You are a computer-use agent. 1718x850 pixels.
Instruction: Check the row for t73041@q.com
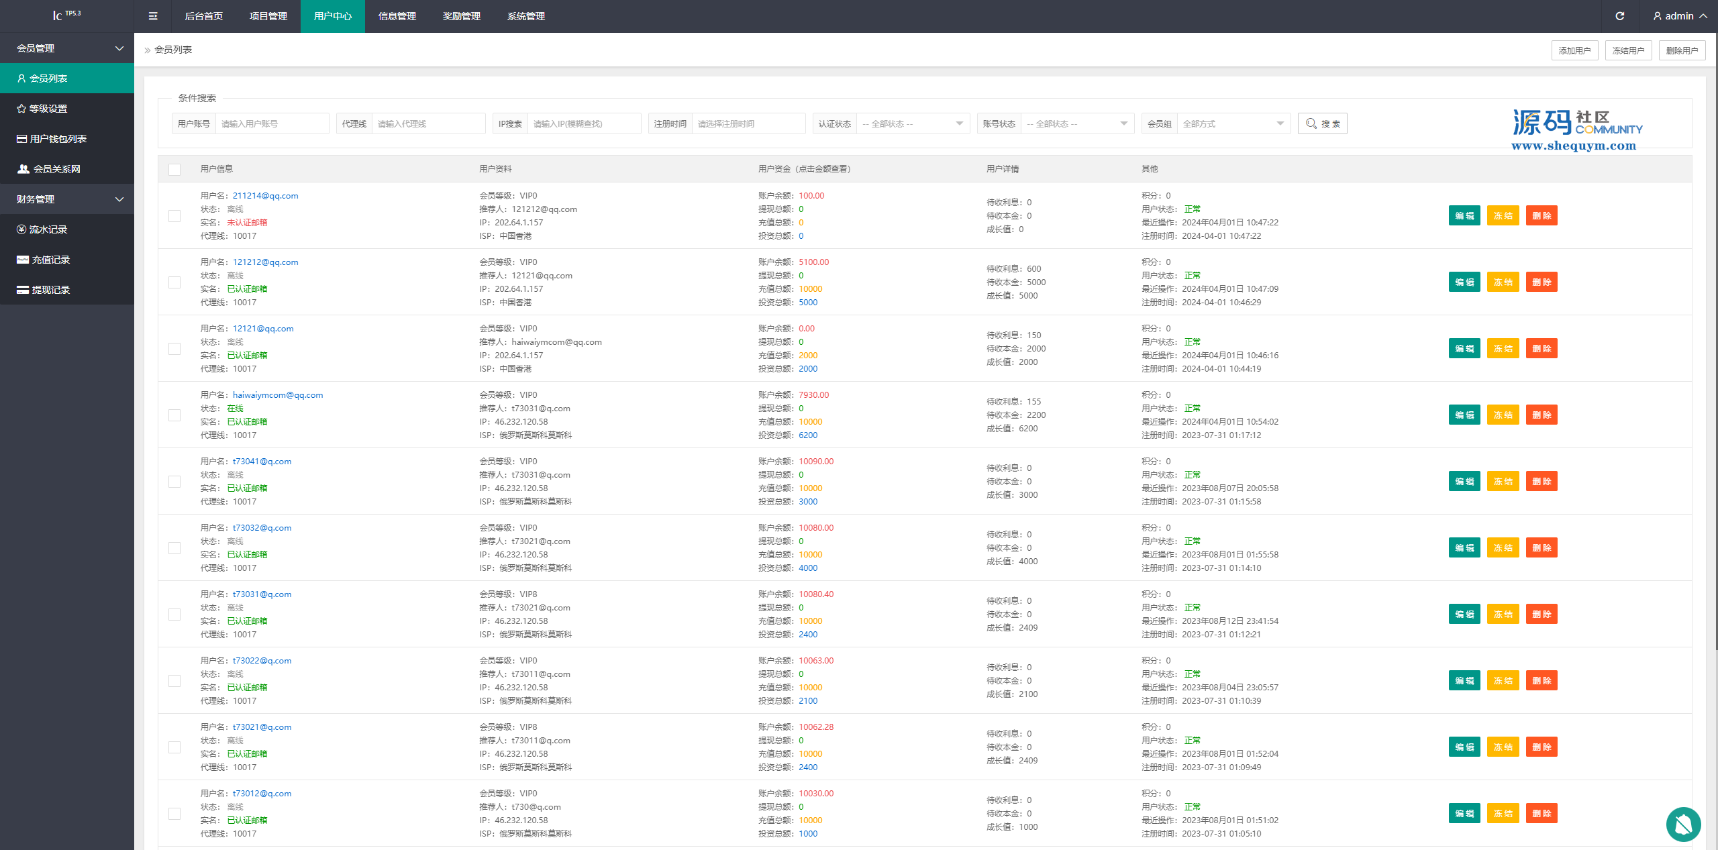pos(174,482)
